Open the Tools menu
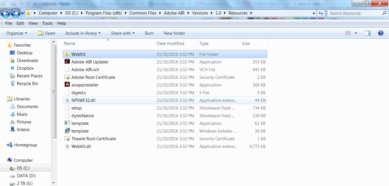The height and width of the screenshot is (186, 389). tap(47, 23)
